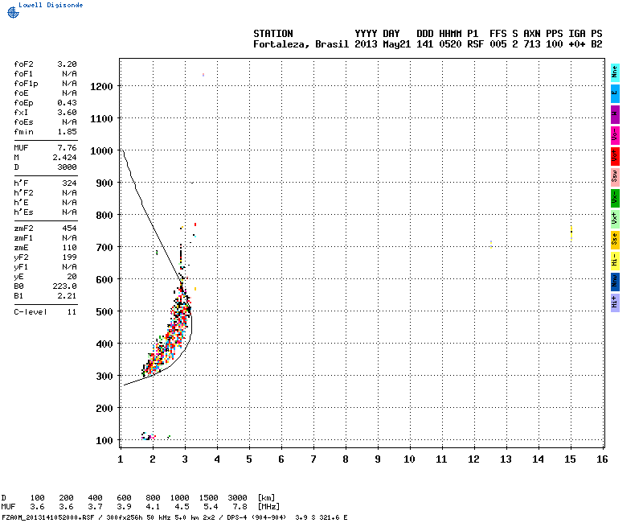Click the station name Fortaleza, Brasil
The image size is (643, 523).
click(301, 44)
